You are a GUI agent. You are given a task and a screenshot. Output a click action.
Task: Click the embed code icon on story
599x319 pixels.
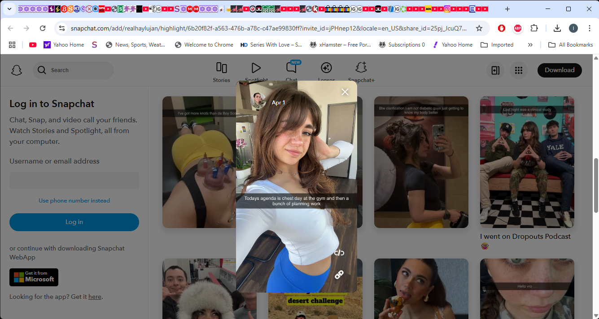(x=339, y=253)
